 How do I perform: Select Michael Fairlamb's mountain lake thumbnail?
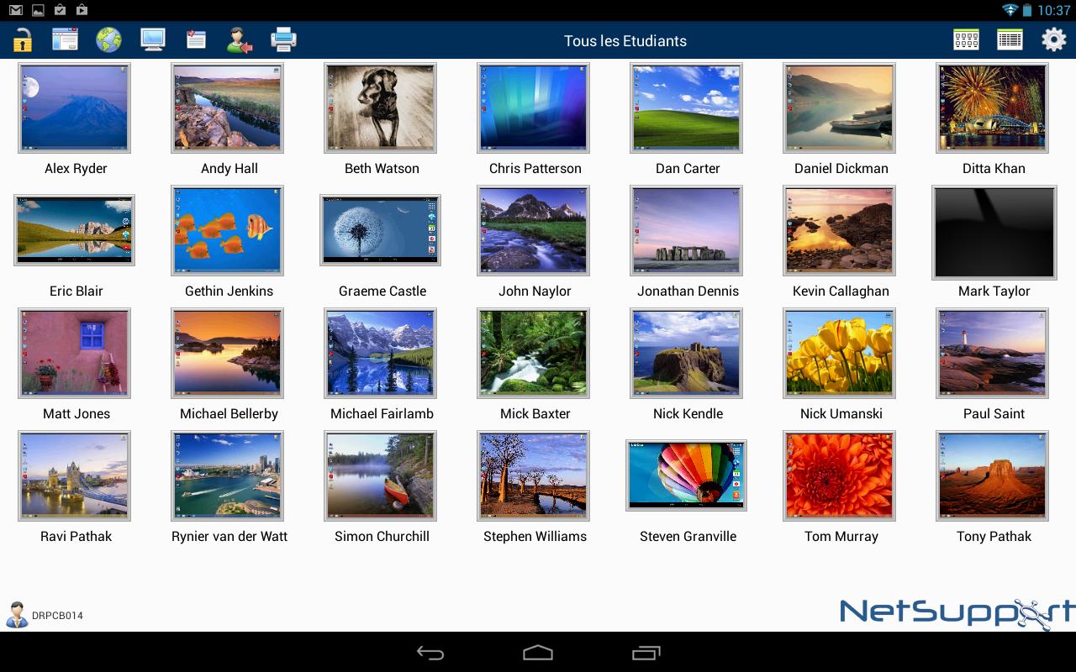380,353
